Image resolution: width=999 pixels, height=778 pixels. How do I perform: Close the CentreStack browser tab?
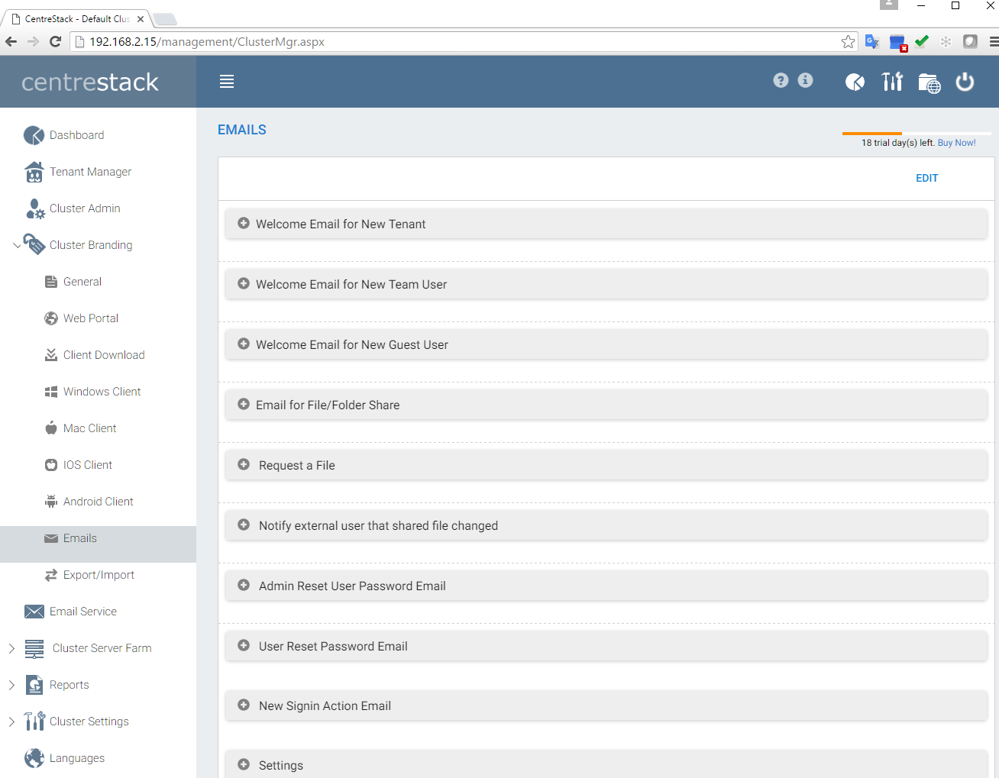tap(141, 19)
